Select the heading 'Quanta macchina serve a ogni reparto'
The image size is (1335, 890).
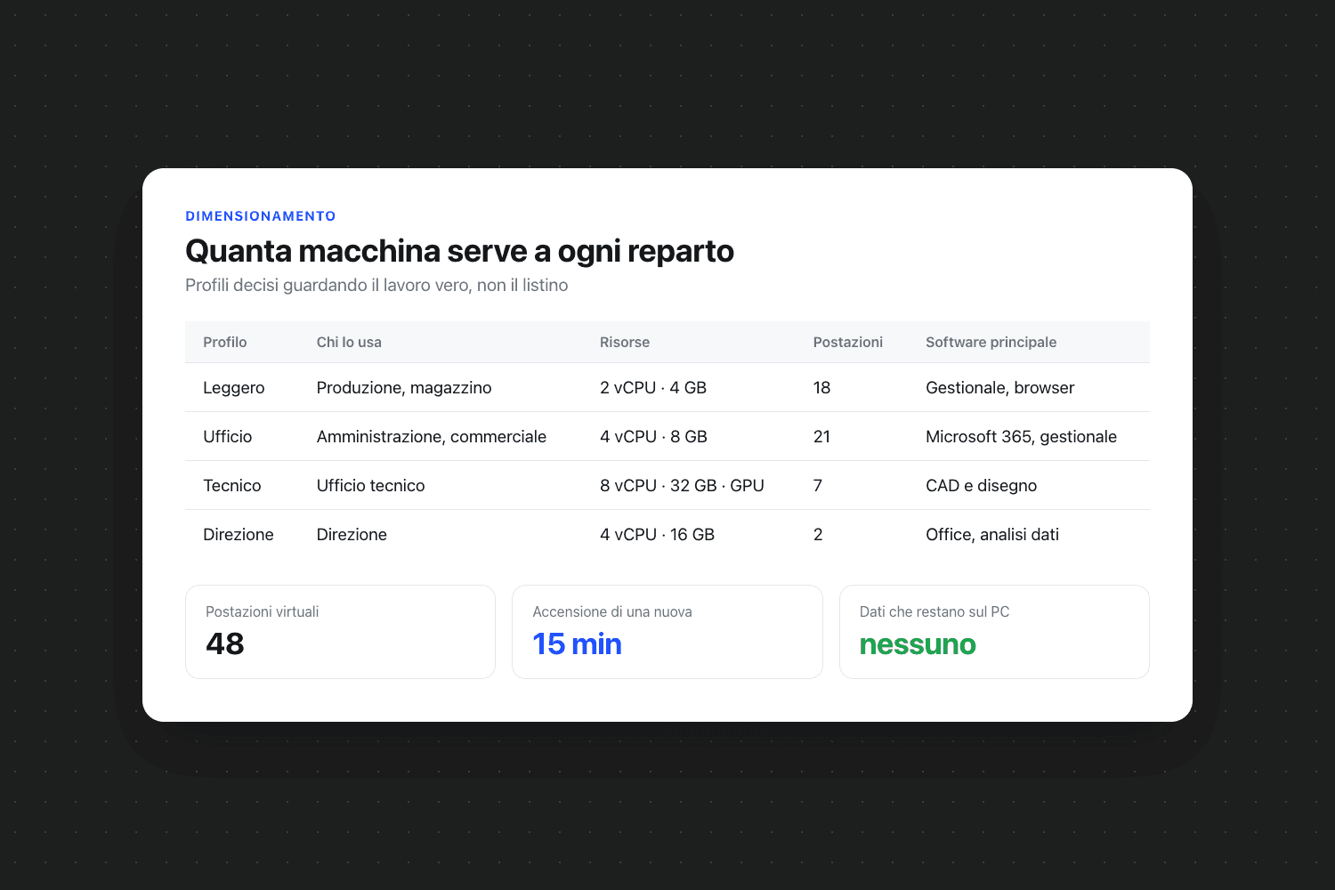pyautogui.click(x=459, y=251)
